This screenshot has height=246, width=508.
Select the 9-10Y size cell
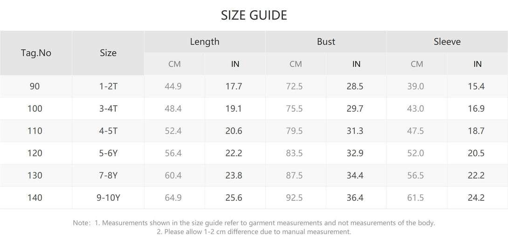coord(108,198)
